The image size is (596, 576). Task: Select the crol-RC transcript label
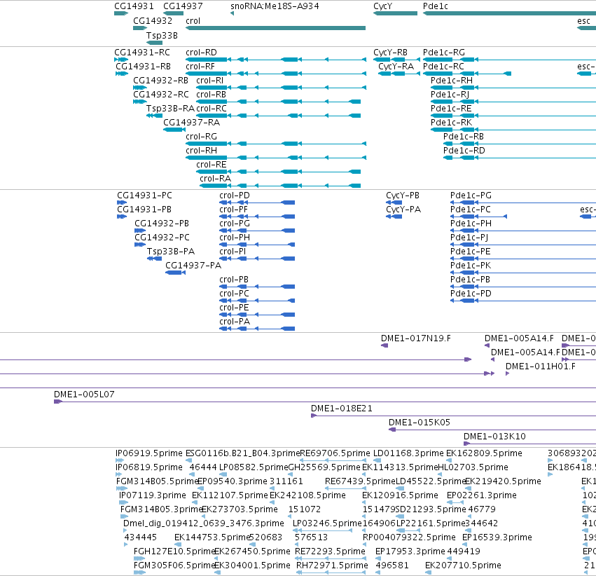[x=212, y=109]
